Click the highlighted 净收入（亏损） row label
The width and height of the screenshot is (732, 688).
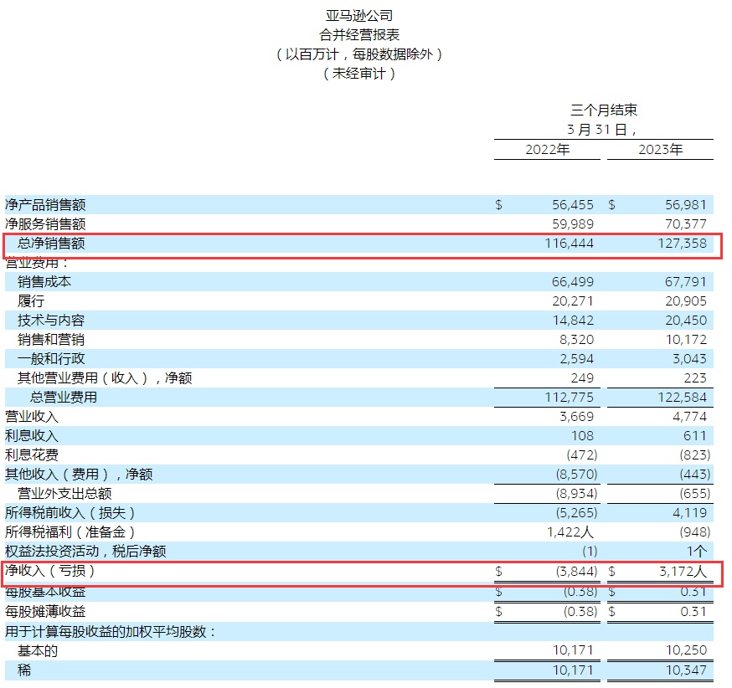pos(50,571)
